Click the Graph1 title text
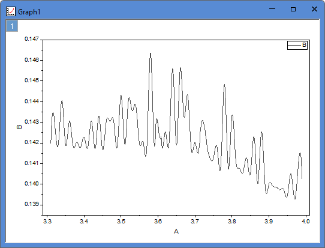This screenshot has width=325, height=248. click(29, 12)
